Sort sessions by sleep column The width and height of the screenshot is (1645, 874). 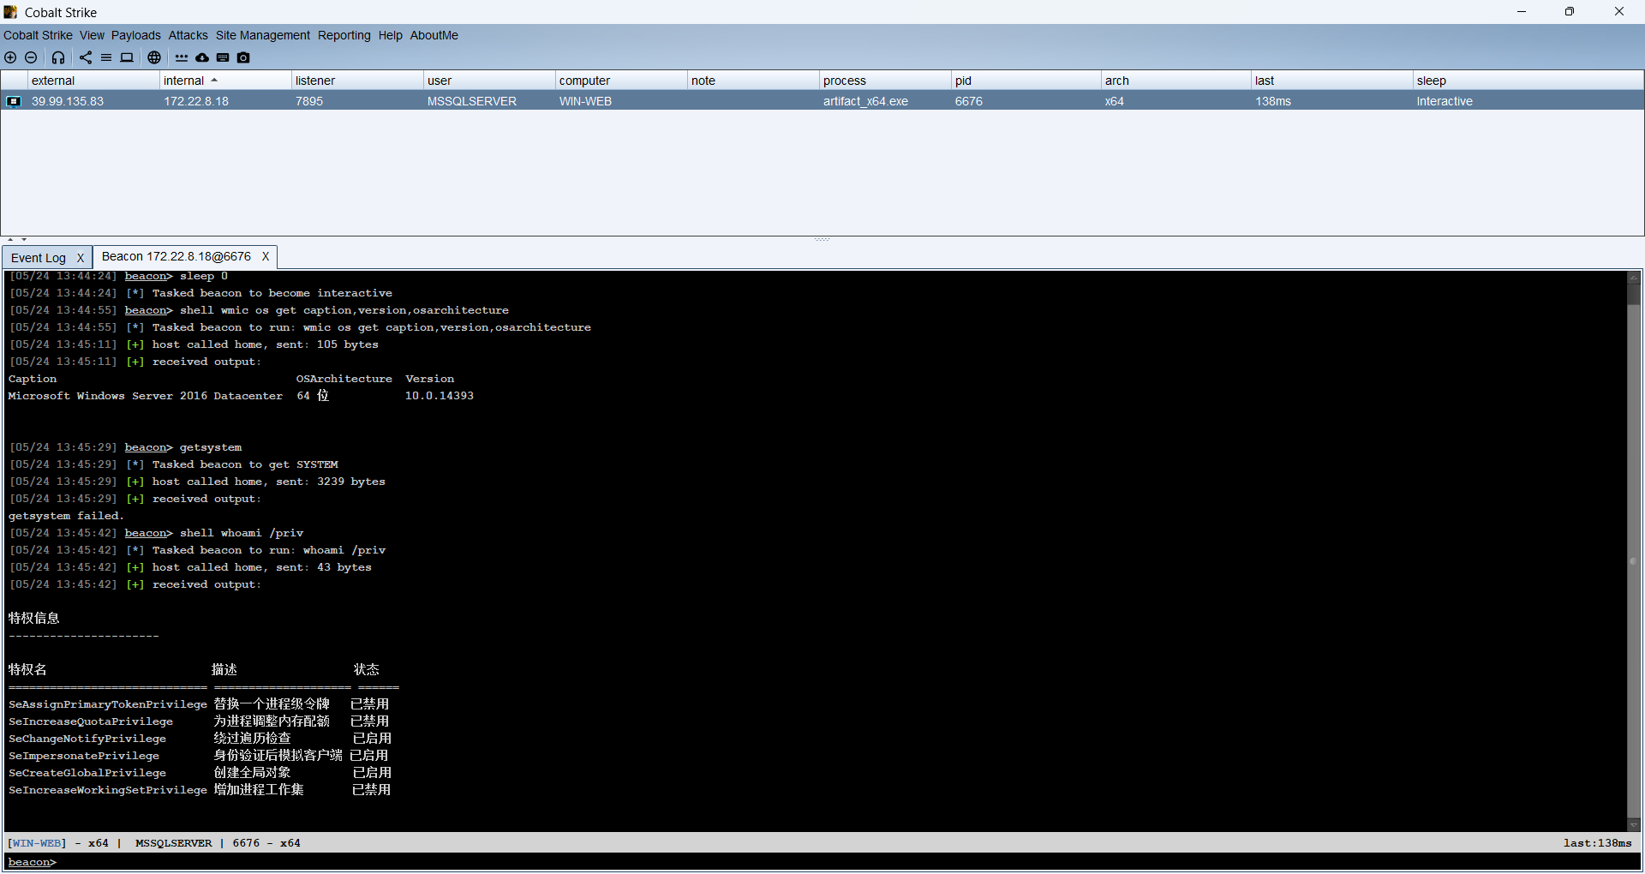[1528, 81]
